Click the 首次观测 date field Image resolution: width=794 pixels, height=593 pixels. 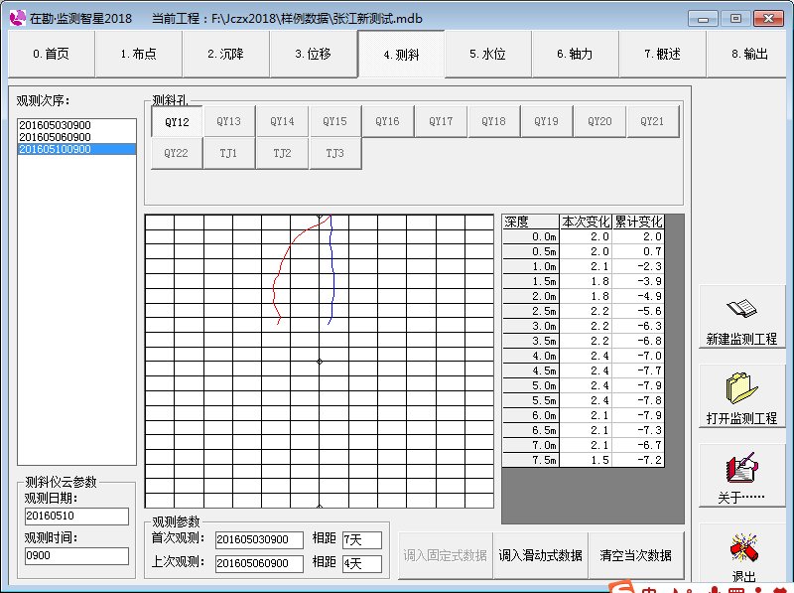[x=259, y=539]
